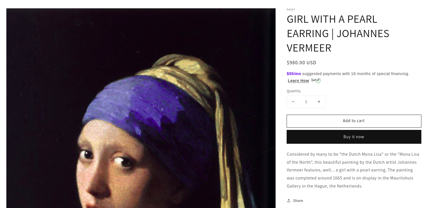The height and width of the screenshot is (208, 428).
Task: Open the Girl with a Pearl Earring image
Action: 141,108
